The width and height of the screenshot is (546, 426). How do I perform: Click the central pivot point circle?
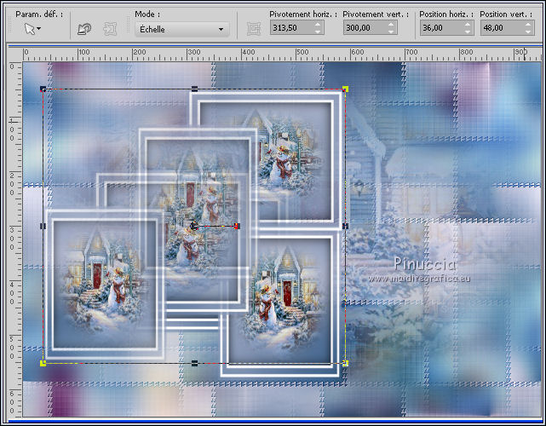click(x=194, y=227)
